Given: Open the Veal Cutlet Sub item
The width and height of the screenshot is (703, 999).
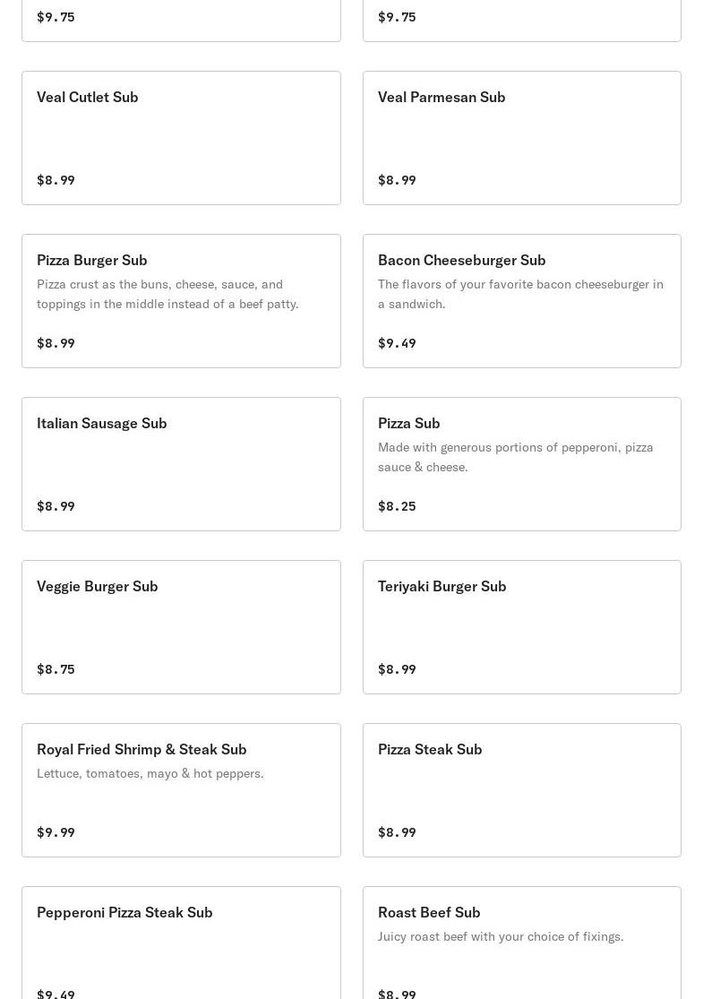Looking at the screenshot, I should coord(181,138).
